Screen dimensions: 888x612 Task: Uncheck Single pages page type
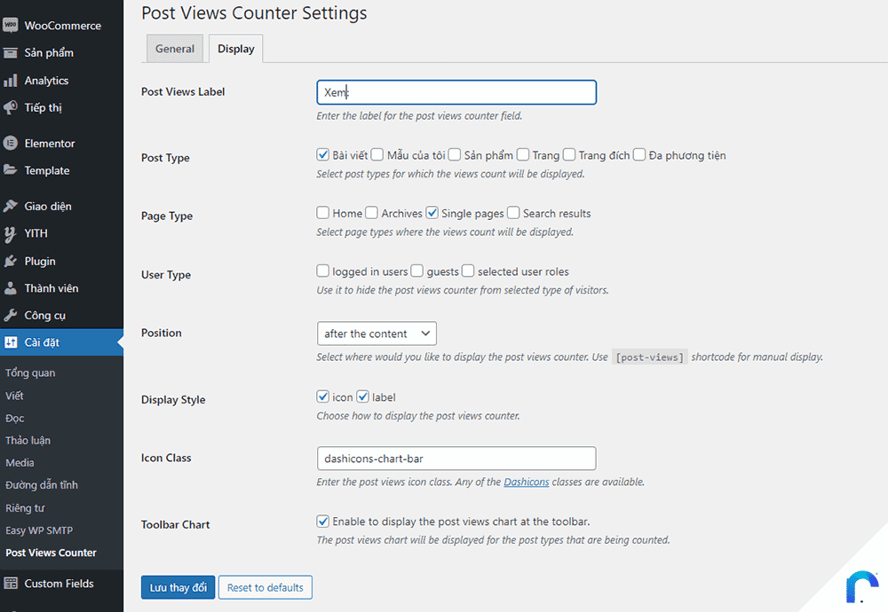[x=432, y=213]
